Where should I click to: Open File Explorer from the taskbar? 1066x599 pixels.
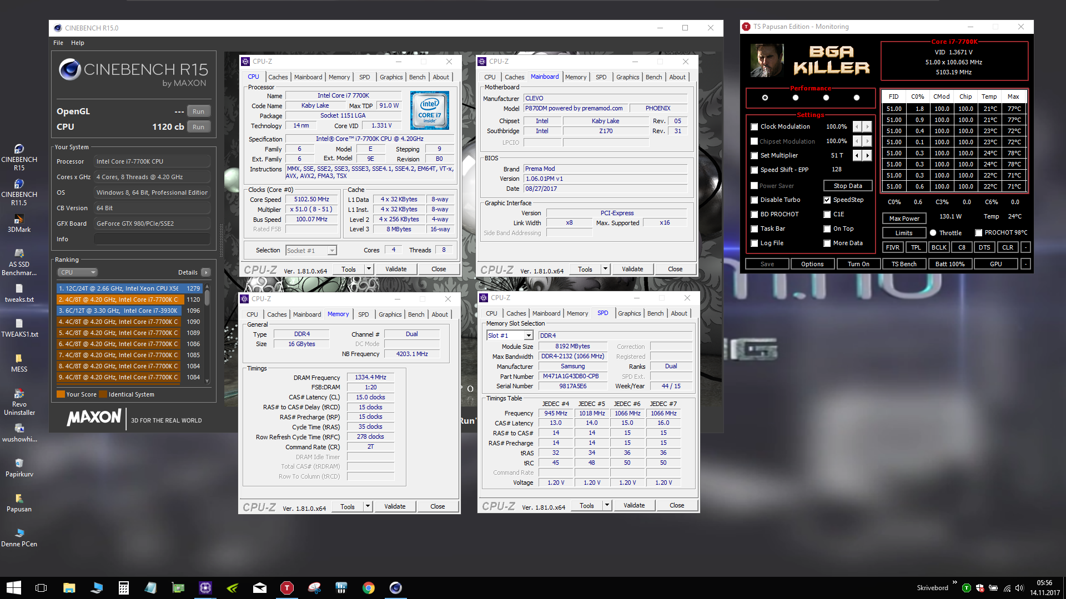click(x=69, y=588)
